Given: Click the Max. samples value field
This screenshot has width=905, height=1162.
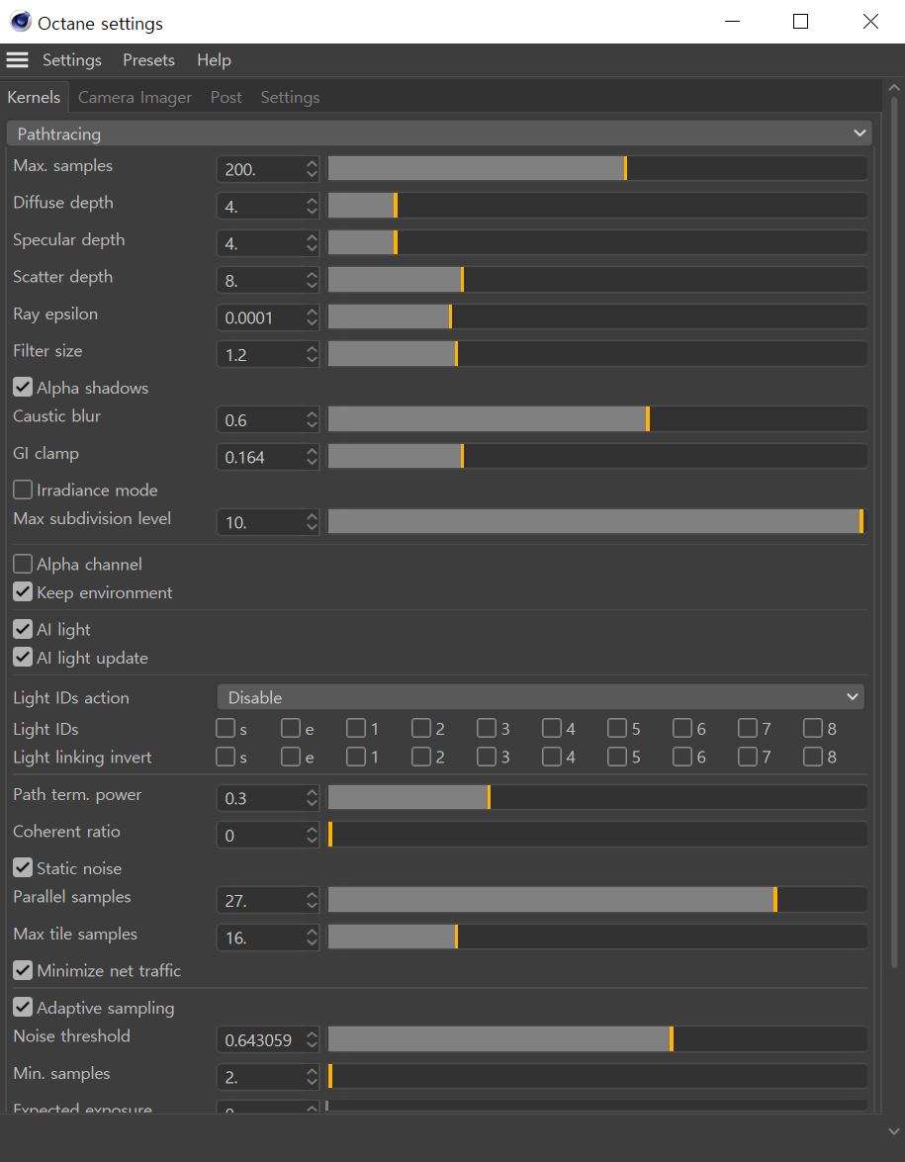Looking at the screenshot, I should pyautogui.click(x=261, y=169).
